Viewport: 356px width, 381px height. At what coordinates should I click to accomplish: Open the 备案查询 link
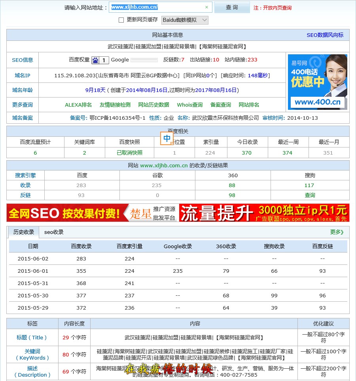220,105
